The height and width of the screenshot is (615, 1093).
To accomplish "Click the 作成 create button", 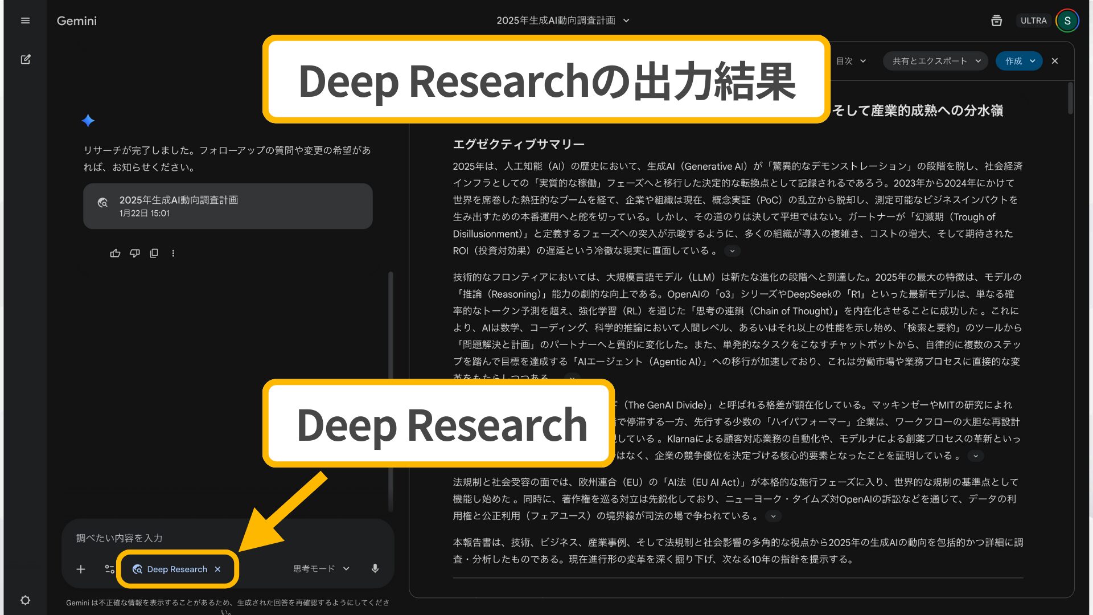I will pyautogui.click(x=1018, y=61).
